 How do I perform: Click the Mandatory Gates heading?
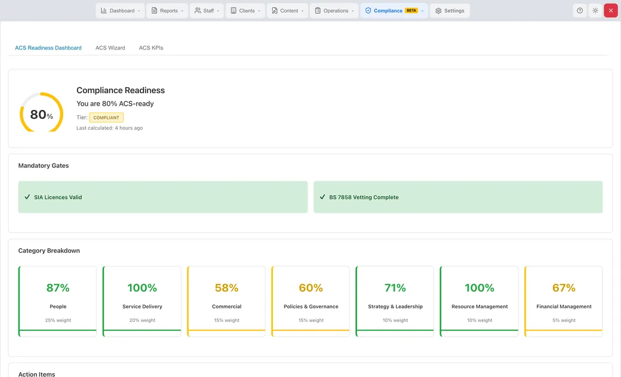click(44, 165)
